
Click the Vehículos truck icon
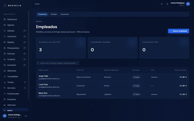pyautogui.click(x=5, y=105)
